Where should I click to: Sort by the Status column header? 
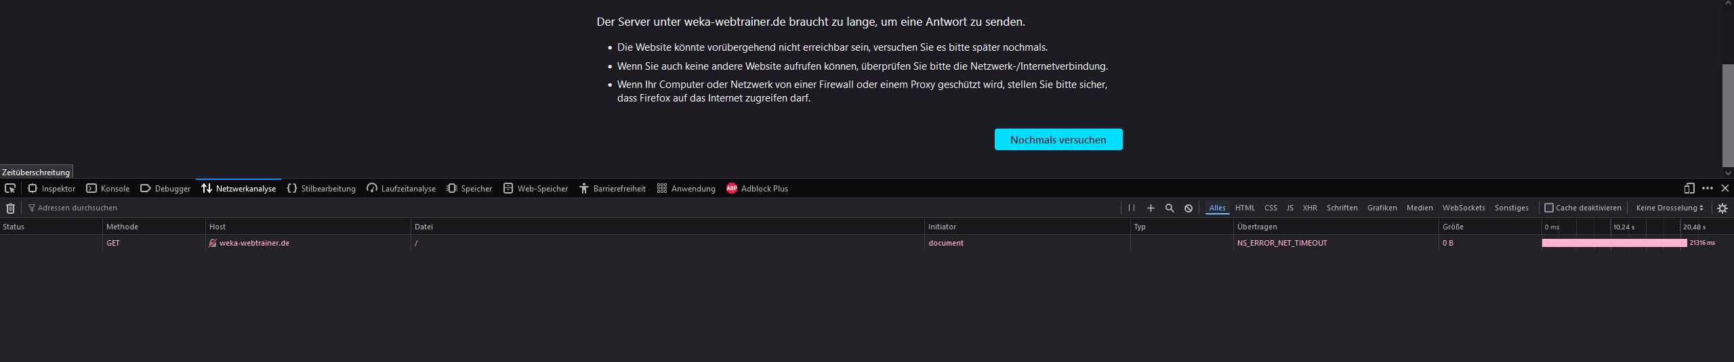coord(51,227)
